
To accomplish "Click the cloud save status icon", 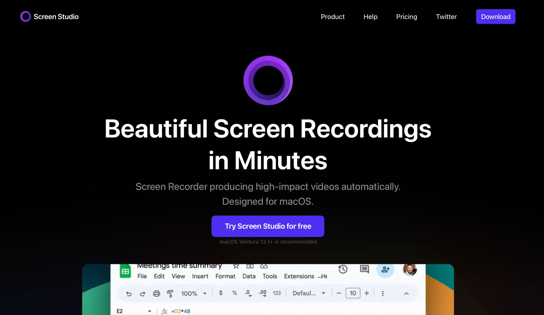I will [264, 266].
